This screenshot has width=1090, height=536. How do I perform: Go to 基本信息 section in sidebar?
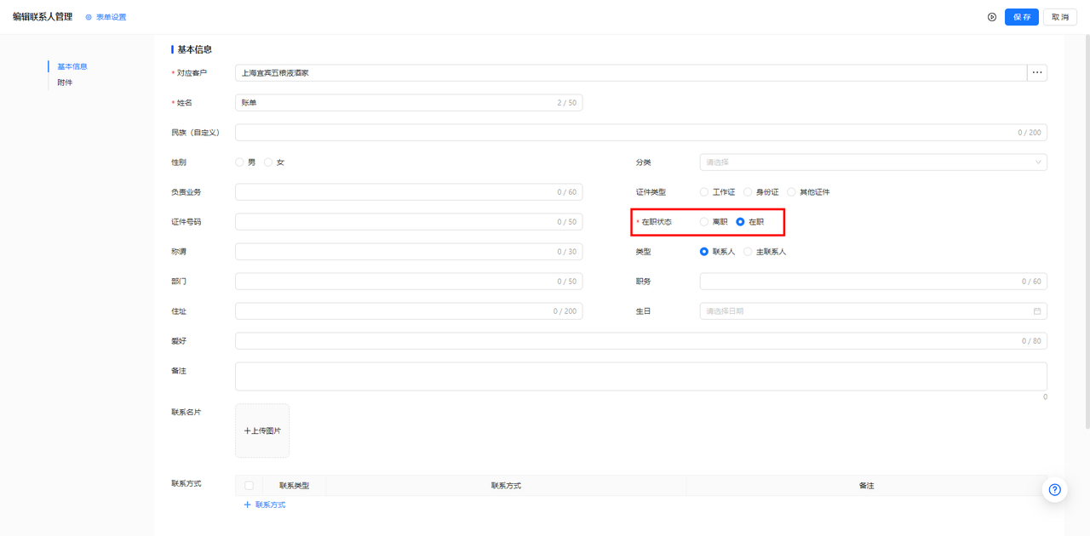72,66
